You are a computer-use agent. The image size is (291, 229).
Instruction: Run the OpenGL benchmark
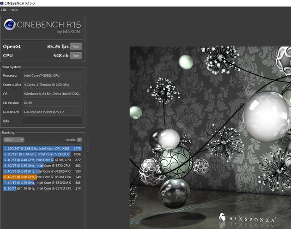tap(76, 46)
